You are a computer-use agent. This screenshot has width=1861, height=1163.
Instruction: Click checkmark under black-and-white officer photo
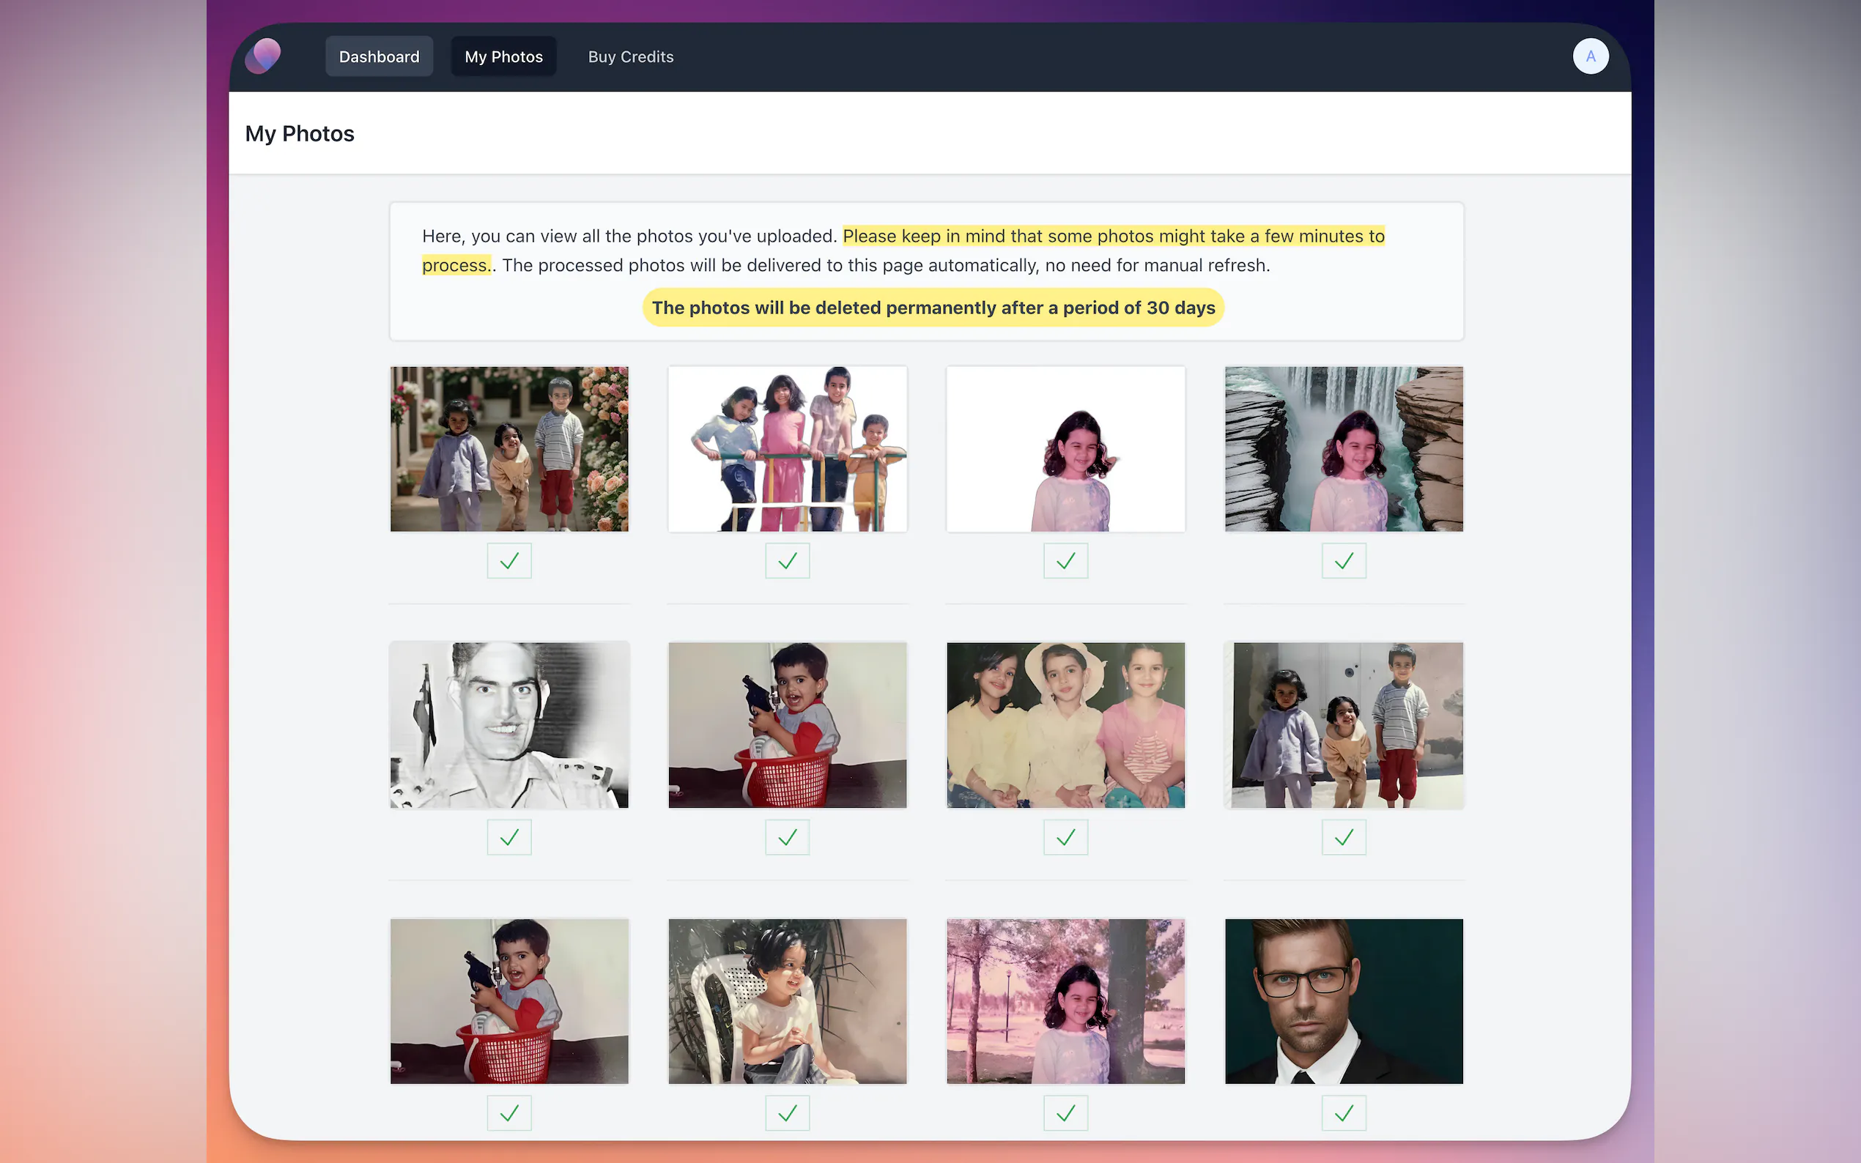pos(508,837)
